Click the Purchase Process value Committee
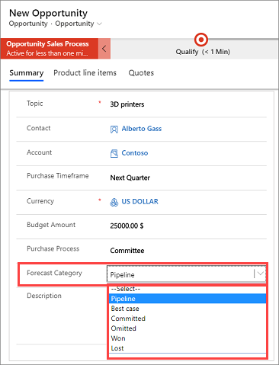 point(127,251)
